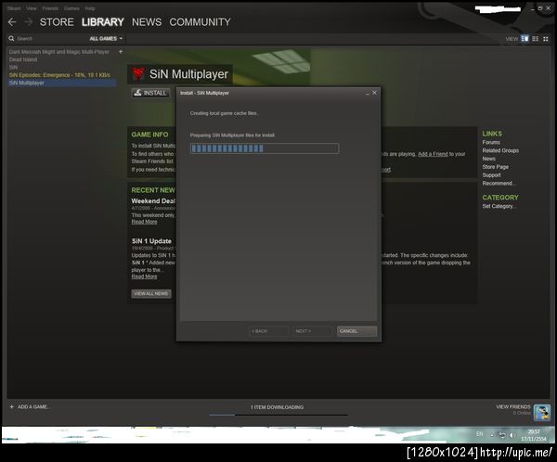
Task: Open the SiN 1 Update headline
Action: click(x=151, y=241)
